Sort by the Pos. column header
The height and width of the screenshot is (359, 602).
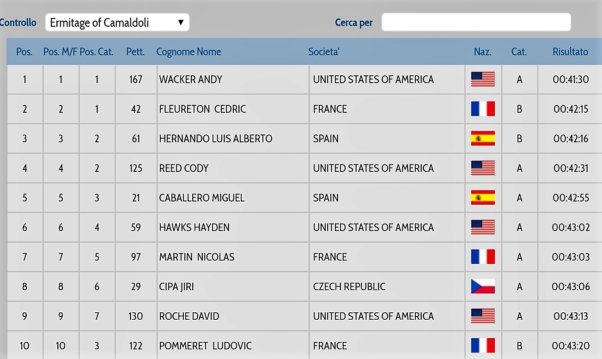(x=24, y=52)
